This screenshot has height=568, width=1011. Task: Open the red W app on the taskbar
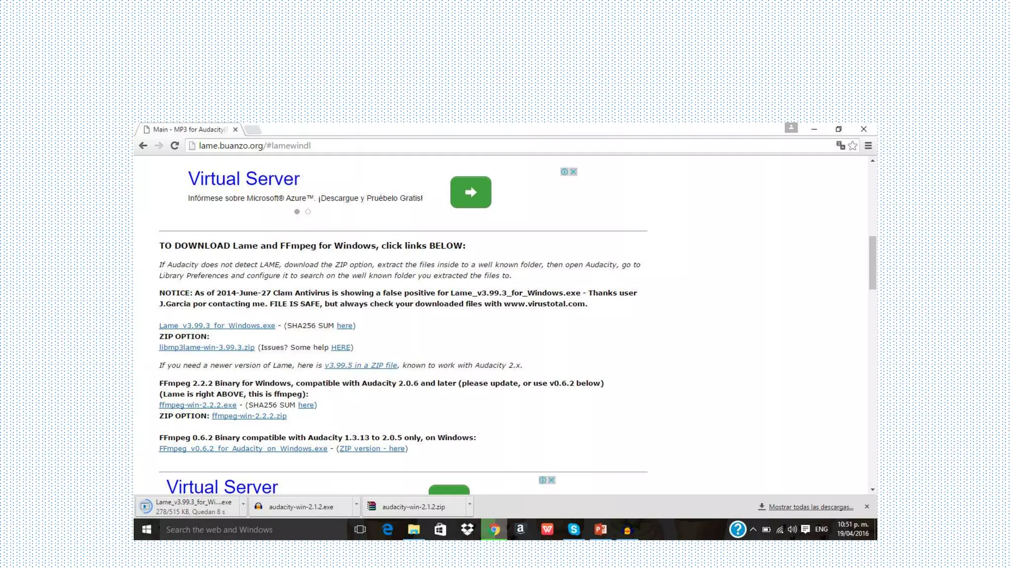point(547,529)
